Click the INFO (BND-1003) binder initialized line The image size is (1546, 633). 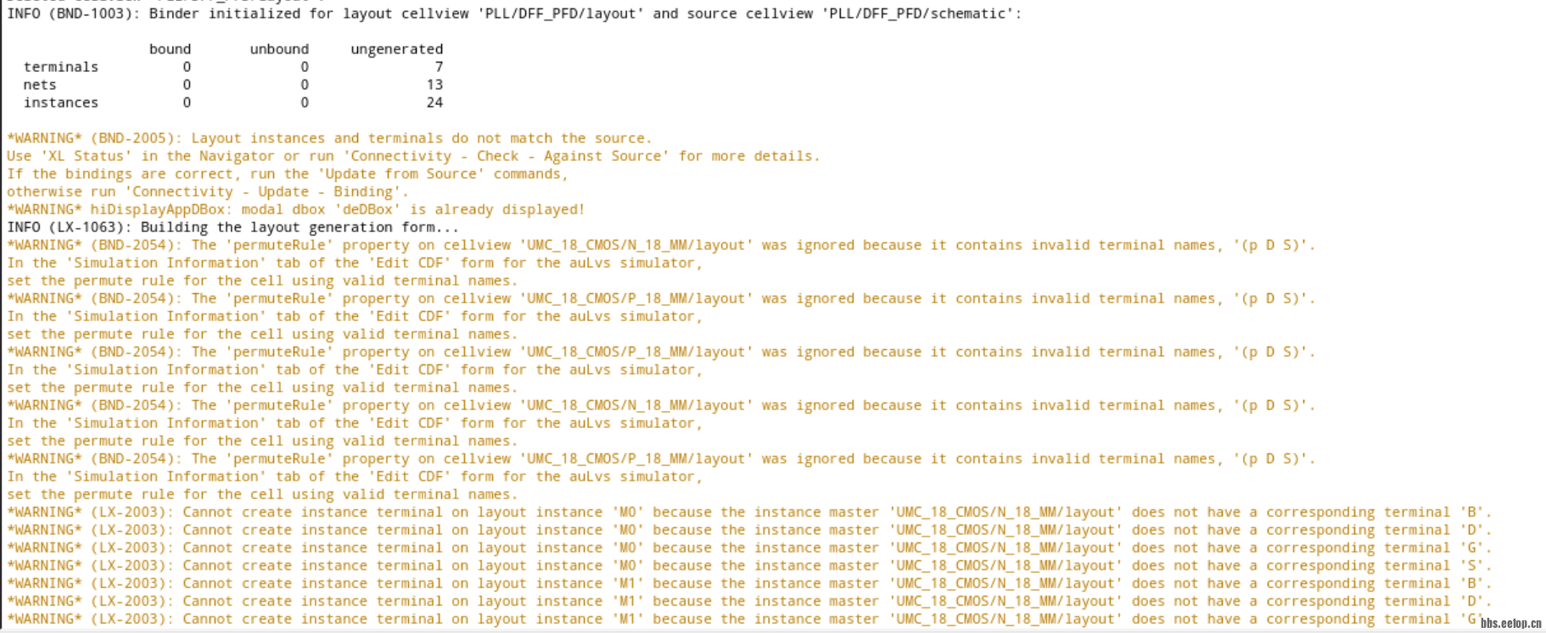514,14
